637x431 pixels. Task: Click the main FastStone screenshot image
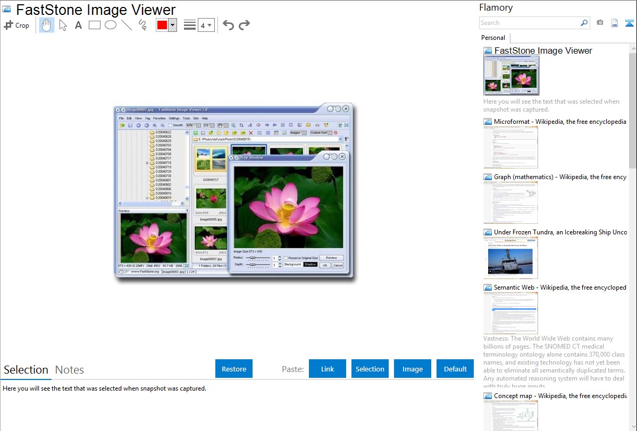234,192
